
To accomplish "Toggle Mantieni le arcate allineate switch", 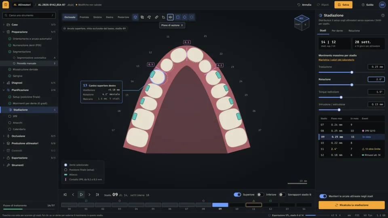I will (323, 196).
